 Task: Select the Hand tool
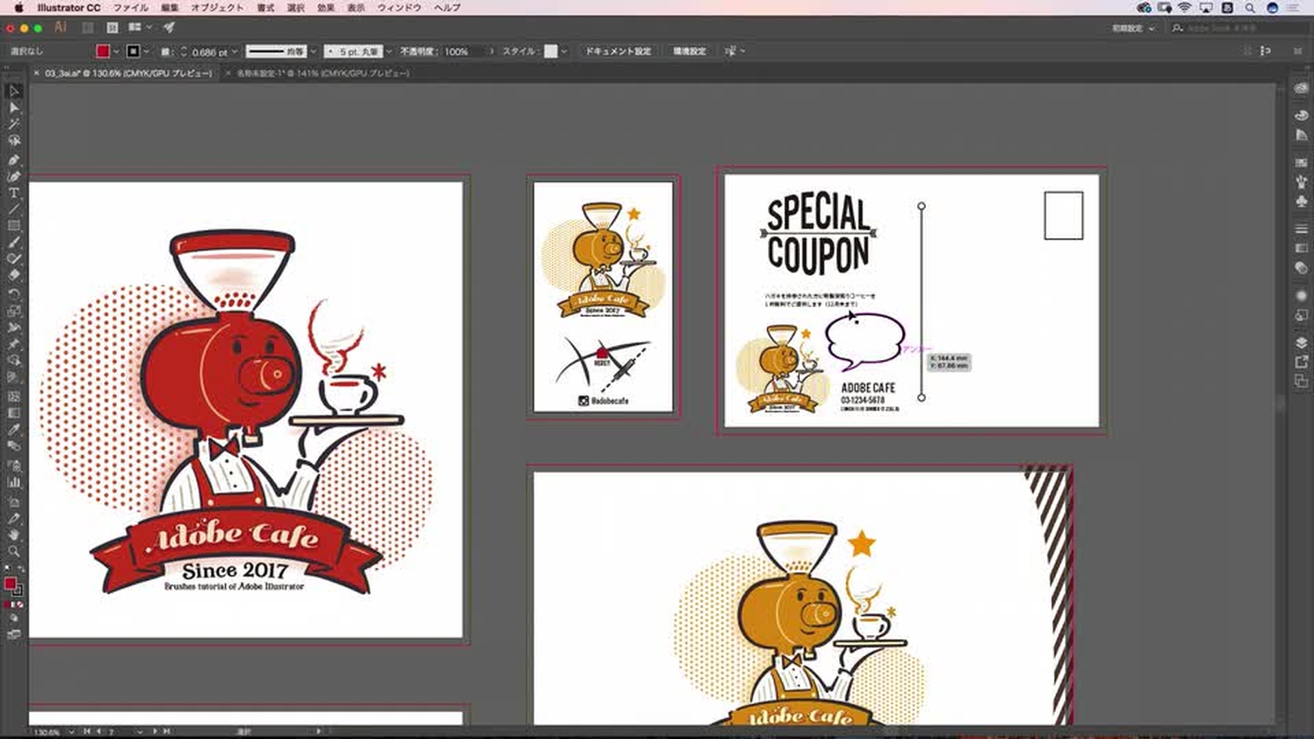point(14,534)
